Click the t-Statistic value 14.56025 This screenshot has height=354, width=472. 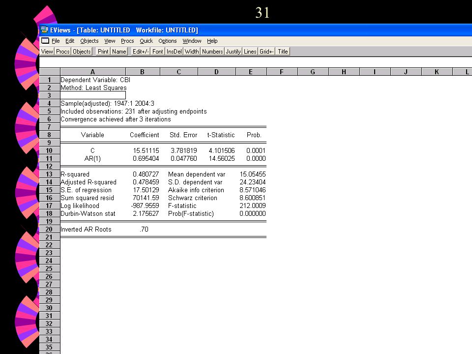(222, 158)
